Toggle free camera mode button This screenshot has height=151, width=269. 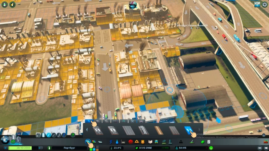click(x=259, y=148)
